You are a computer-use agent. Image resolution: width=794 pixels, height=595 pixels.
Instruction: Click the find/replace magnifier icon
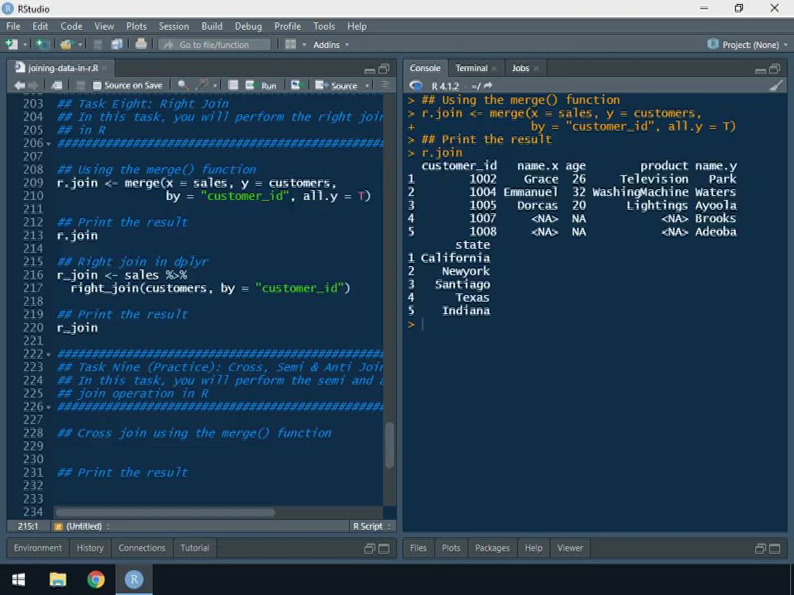pos(182,85)
